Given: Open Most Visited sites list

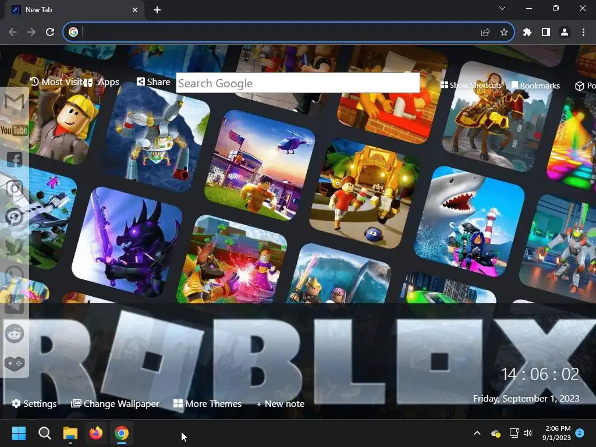Looking at the screenshot, I should point(56,81).
